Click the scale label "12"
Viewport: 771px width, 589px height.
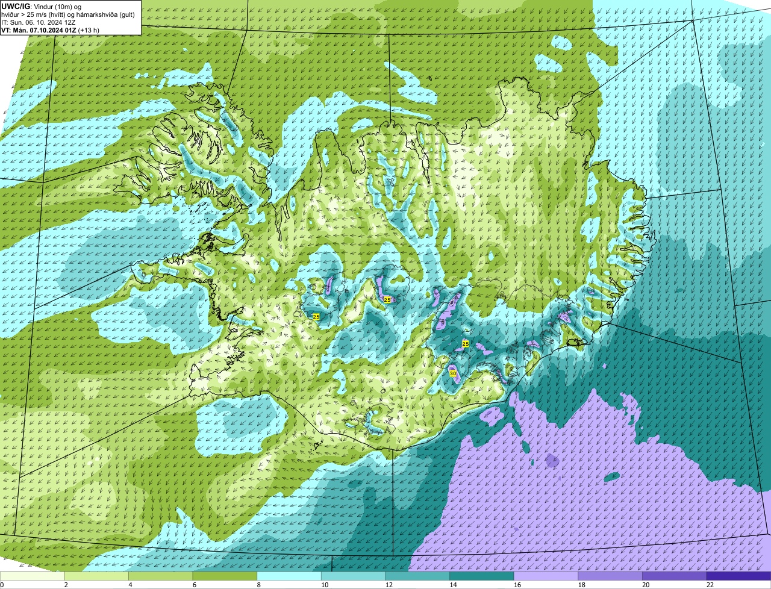pyautogui.click(x=389, y=585)
